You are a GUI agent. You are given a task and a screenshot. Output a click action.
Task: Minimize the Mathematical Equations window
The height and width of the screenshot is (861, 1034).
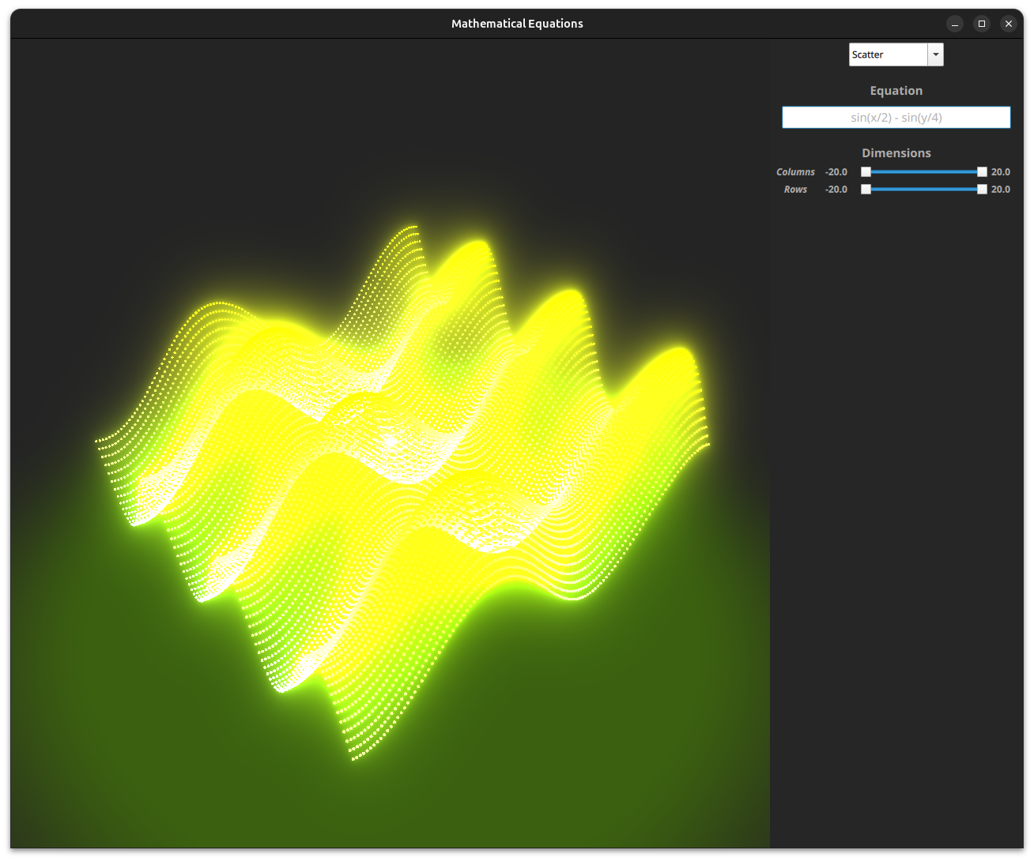tap(955, 24)
